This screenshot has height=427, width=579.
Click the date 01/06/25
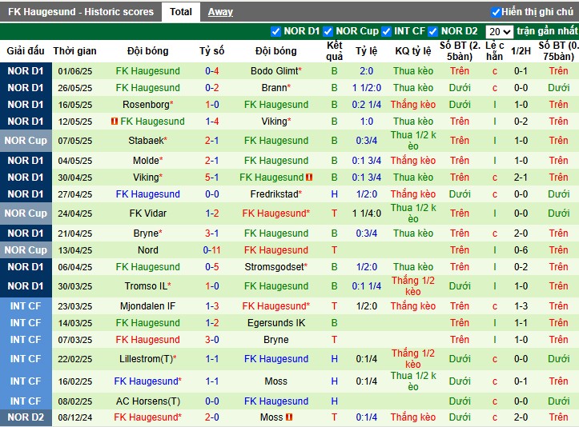pyautogui.click(x=75, y=71)
